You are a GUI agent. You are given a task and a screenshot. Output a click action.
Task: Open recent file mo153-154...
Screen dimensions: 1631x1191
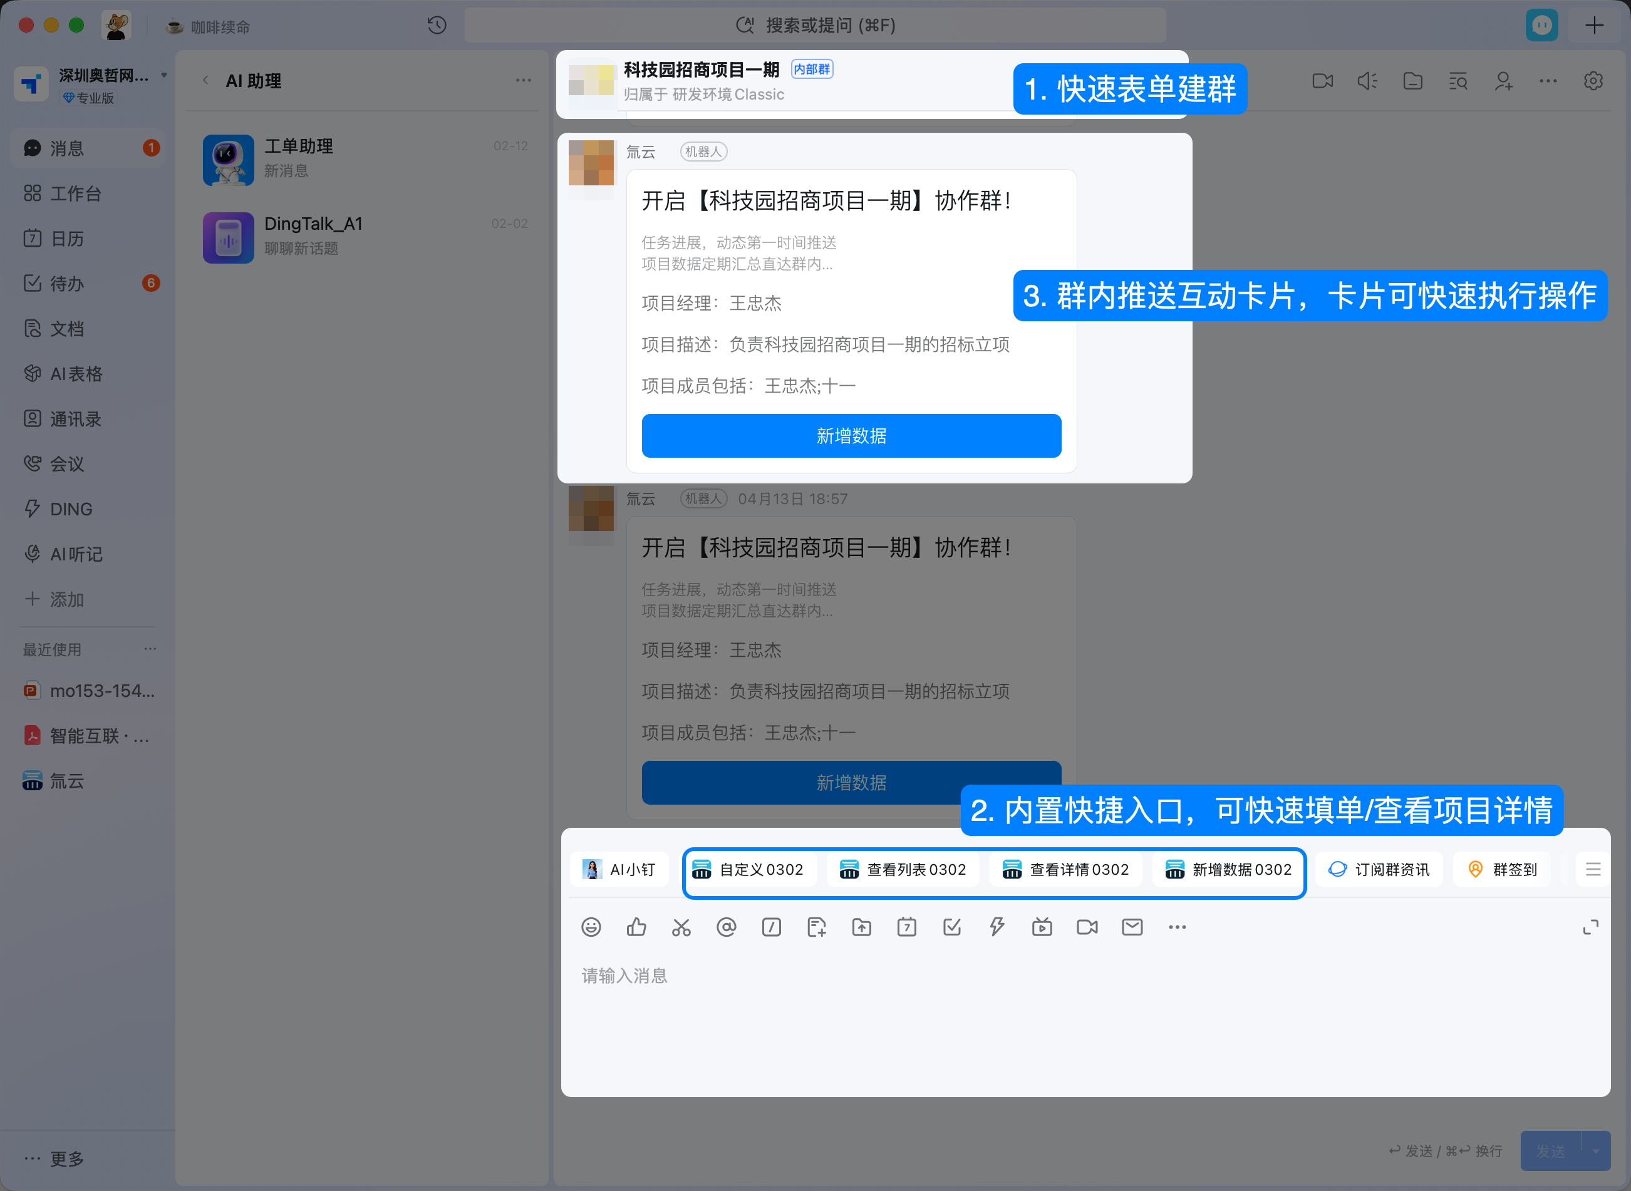pyautogui.click(x=88, y=691)
